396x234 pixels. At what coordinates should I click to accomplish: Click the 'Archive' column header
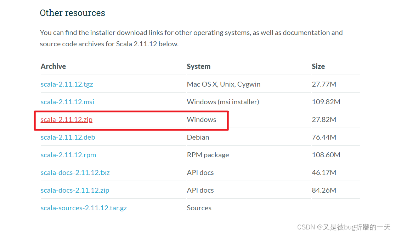tap(53, 66)
